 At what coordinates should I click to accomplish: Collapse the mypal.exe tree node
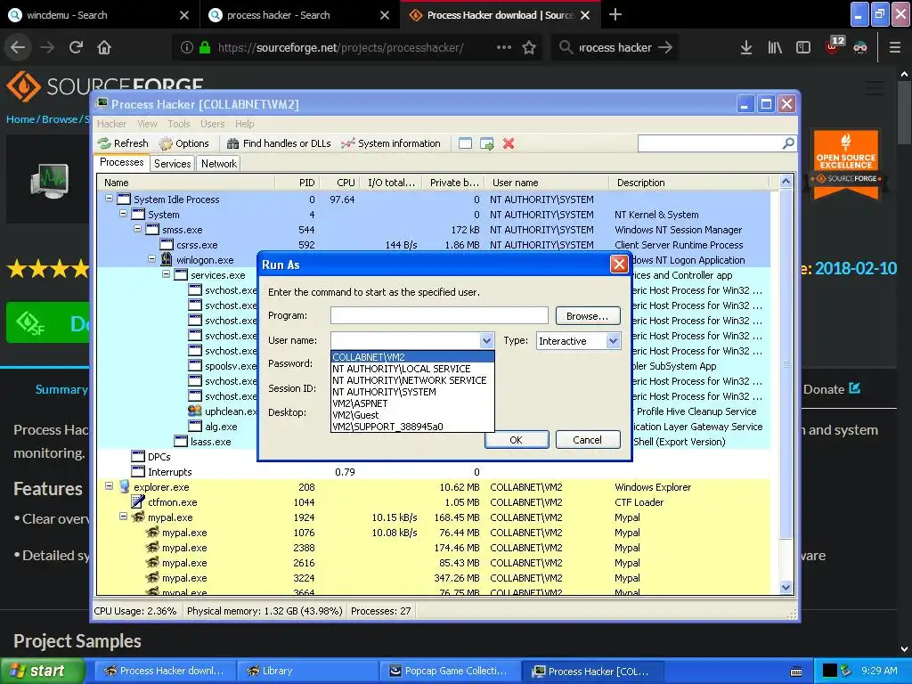tap(123, 516)
